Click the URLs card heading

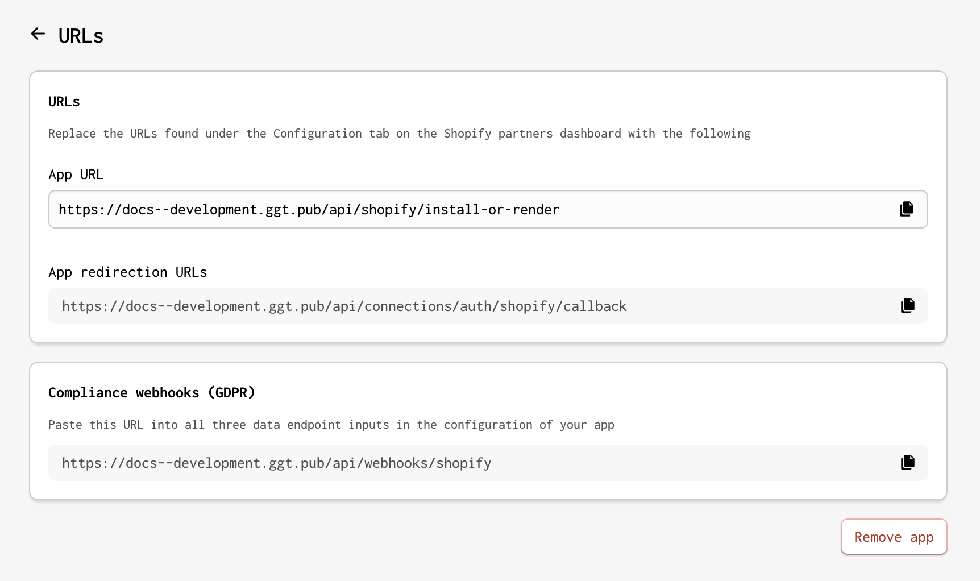click(64, 102)
